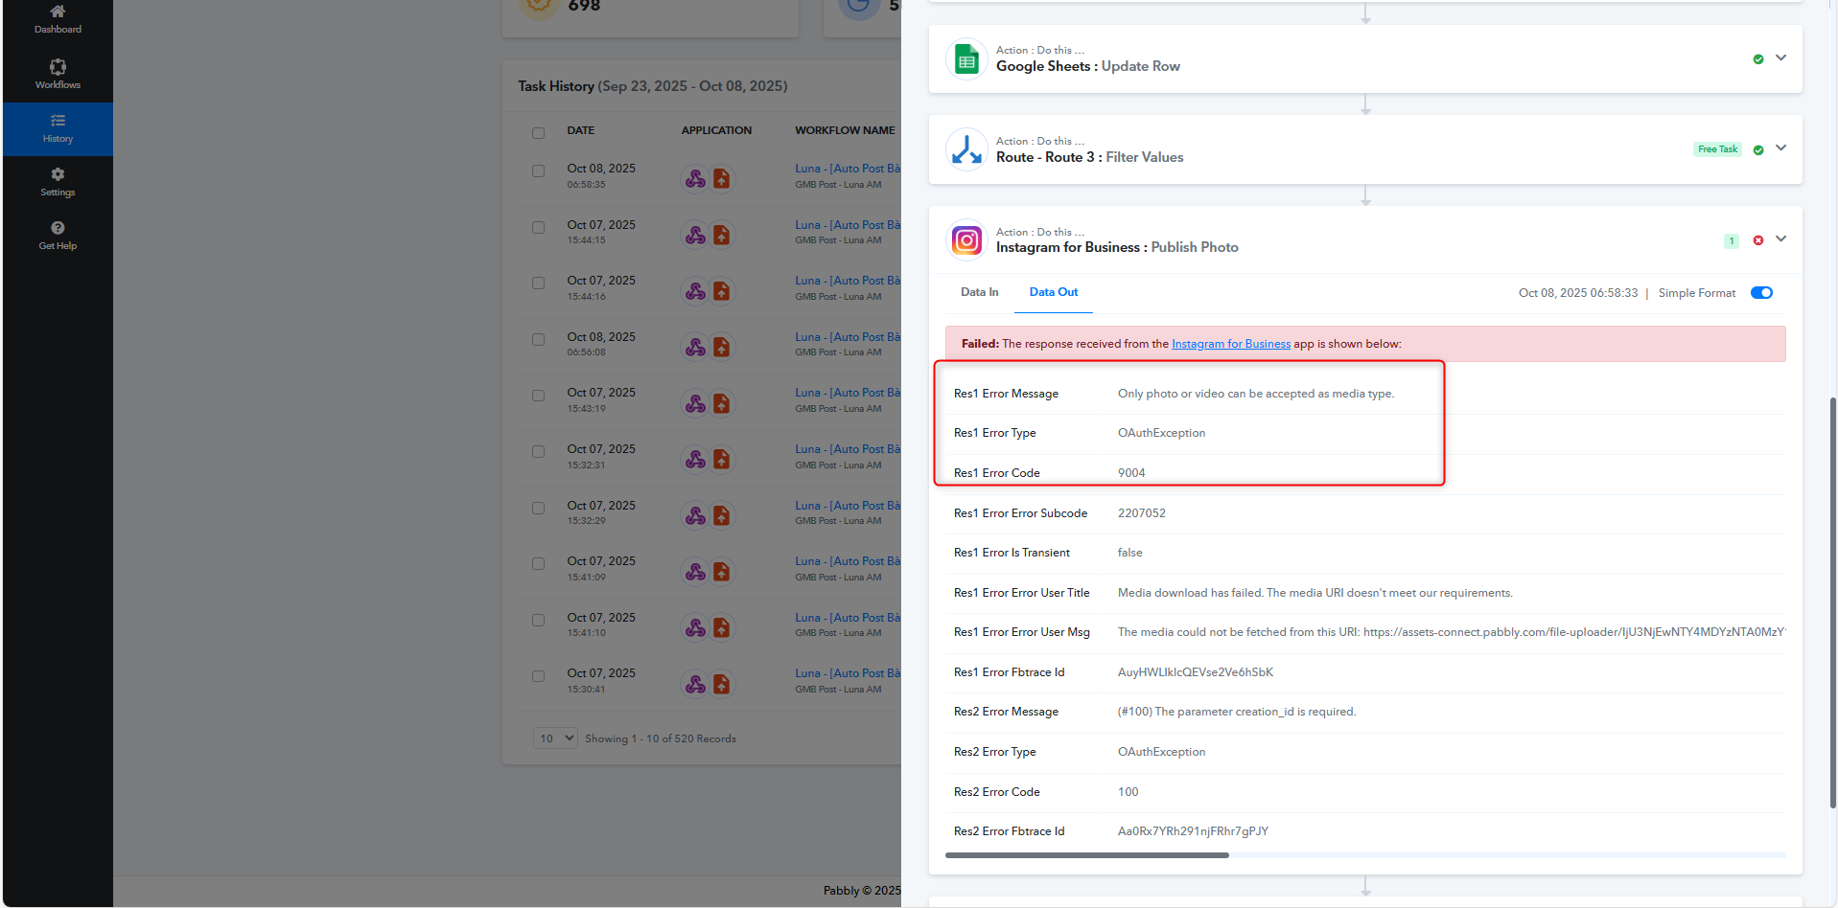Image resolution: width=1838 pixels, height=908 pixels.
Task: Open the records-per-page dropdown showing 10
Action: tap(555, 738)
